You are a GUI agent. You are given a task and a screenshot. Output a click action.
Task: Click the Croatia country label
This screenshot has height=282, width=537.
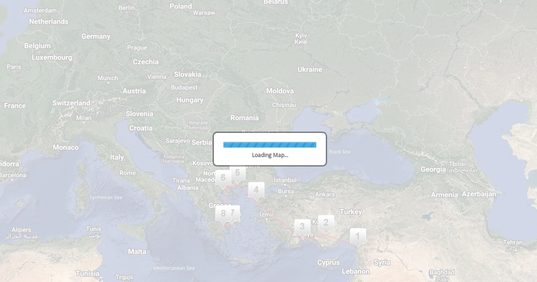click(x=141, y=128)
